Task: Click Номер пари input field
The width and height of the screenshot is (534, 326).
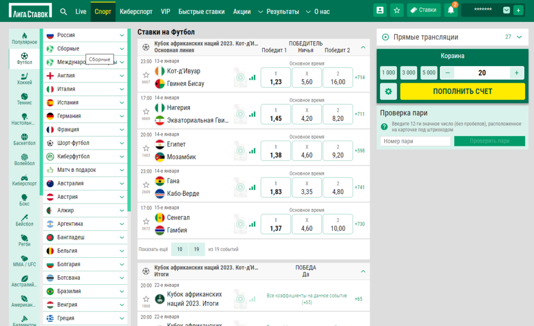Action: coord(416,141)
